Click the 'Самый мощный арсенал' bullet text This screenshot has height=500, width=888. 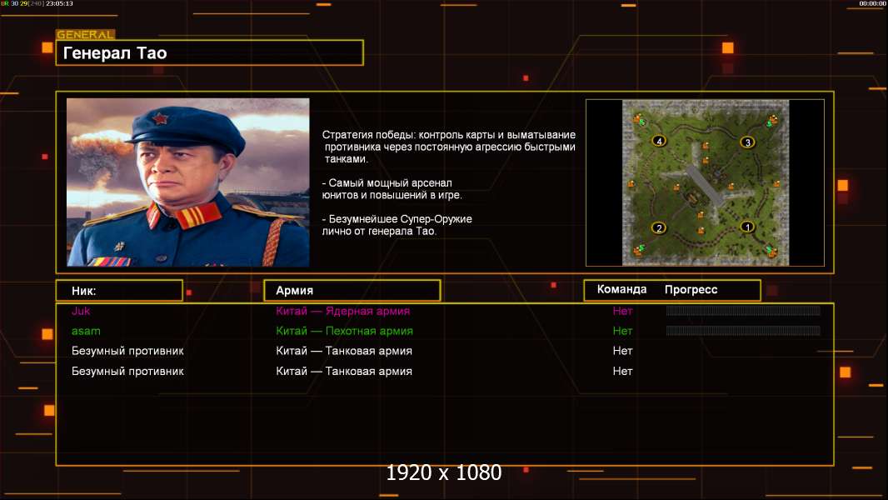(392, 189)
